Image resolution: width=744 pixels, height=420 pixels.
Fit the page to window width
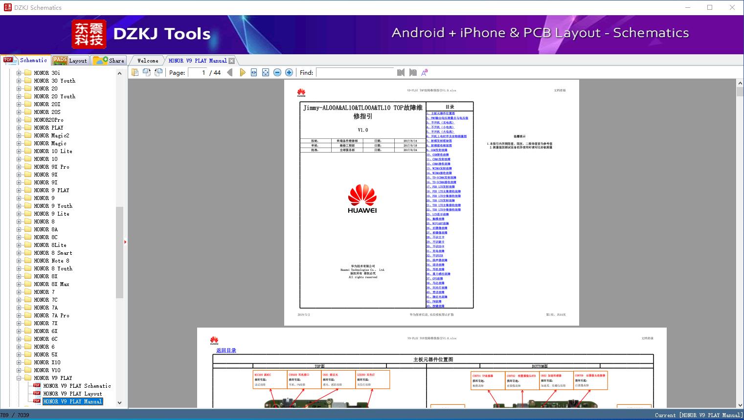click(254, 72)
